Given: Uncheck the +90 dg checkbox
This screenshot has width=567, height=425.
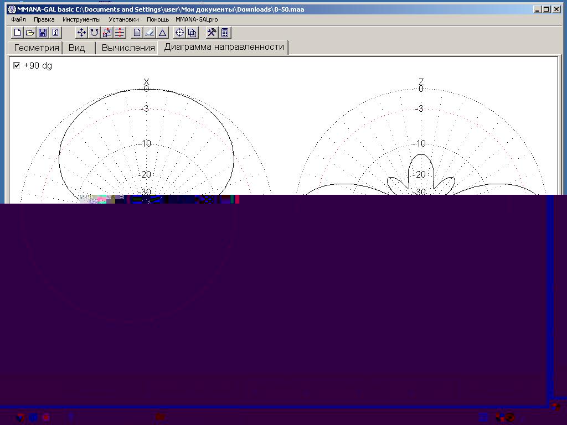Looking at the screenshot, I should [x=17, y=65].
